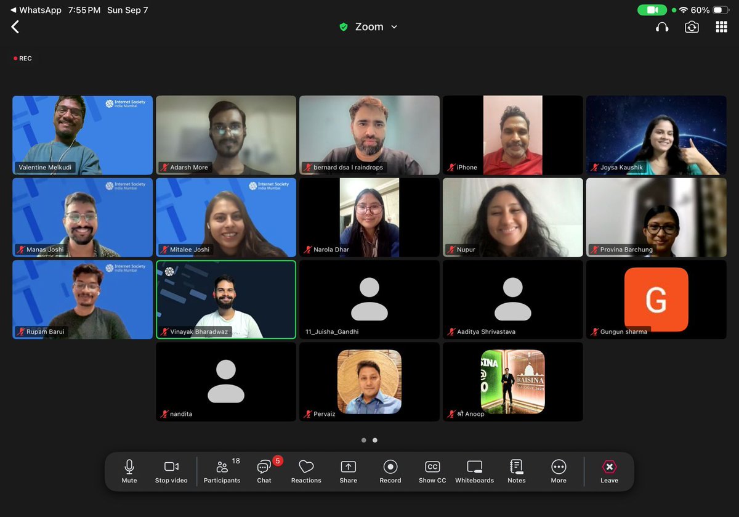Screen dimensions: 739x517
Task: Start recording with the Record button
Action: pos(390,472)
